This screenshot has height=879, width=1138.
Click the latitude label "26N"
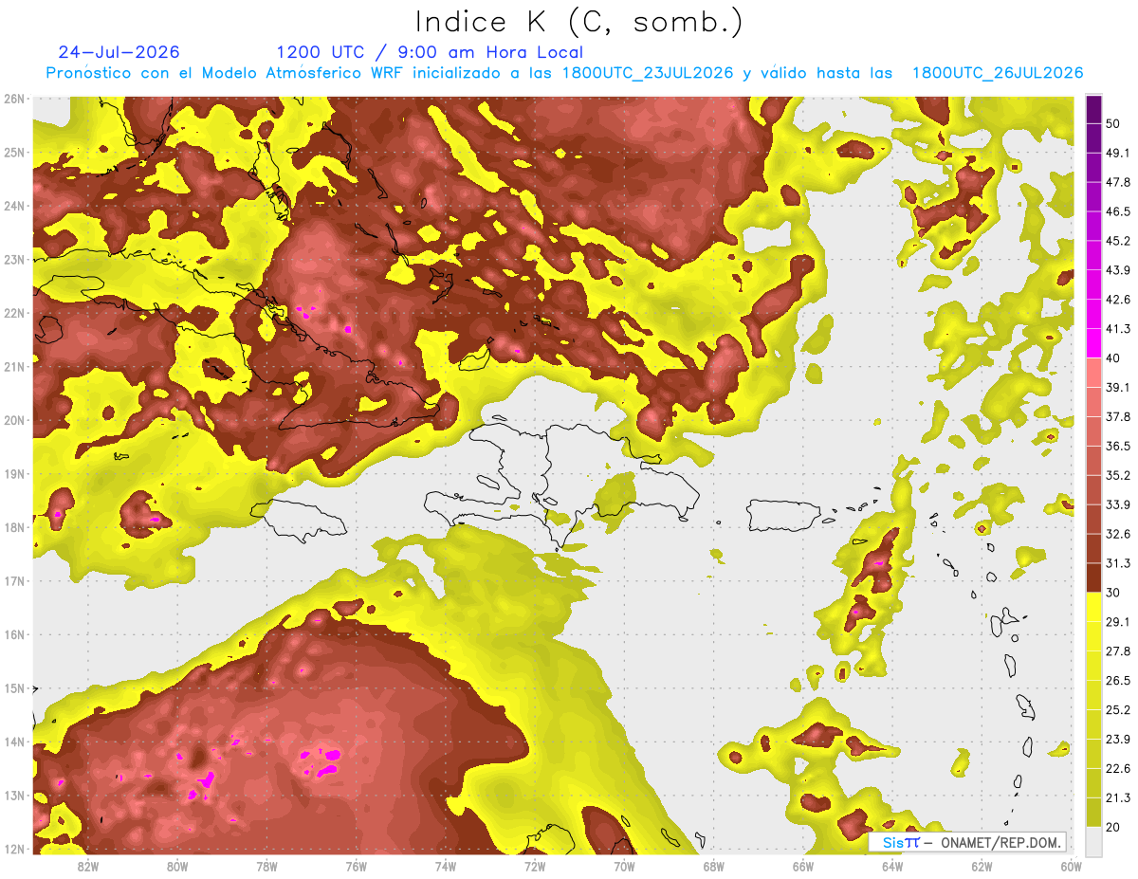tap(14, 99)
